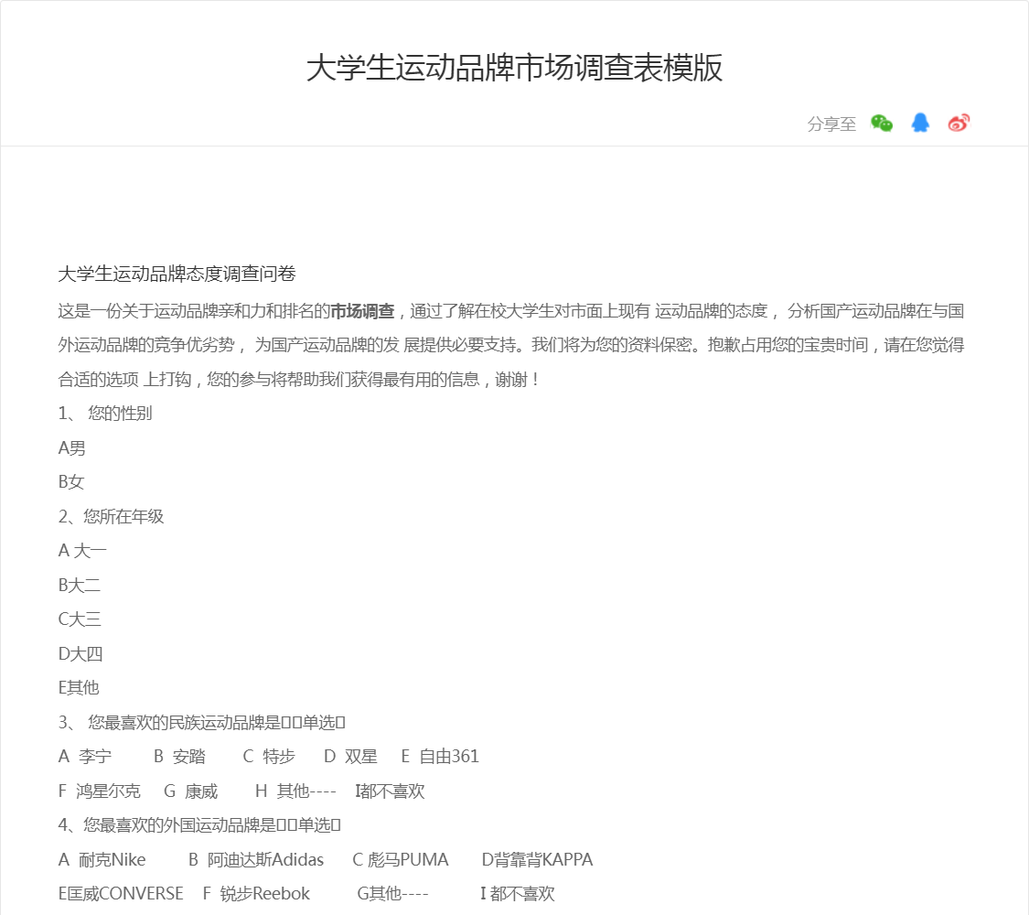Select option B 阿迪达斯Adidas
This screenshot has height=915, width=1029.
click(257, 860)
